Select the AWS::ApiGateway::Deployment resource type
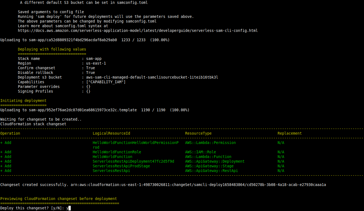 pyautogui.click(x=215, y=161)
